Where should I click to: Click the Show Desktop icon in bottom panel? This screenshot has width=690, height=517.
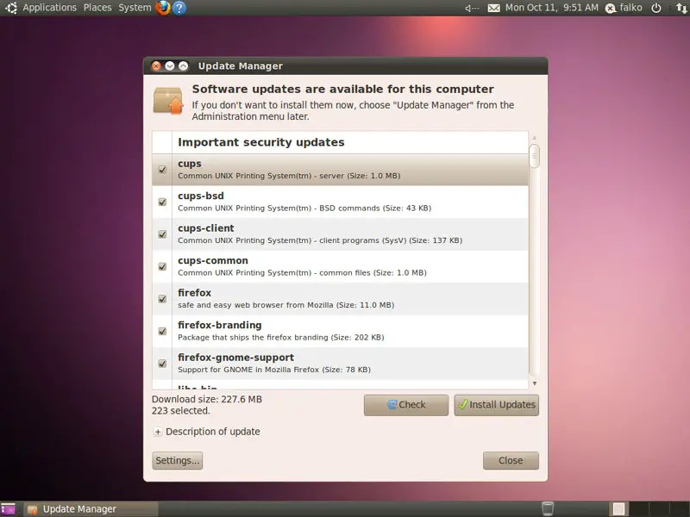coord(8,509)
